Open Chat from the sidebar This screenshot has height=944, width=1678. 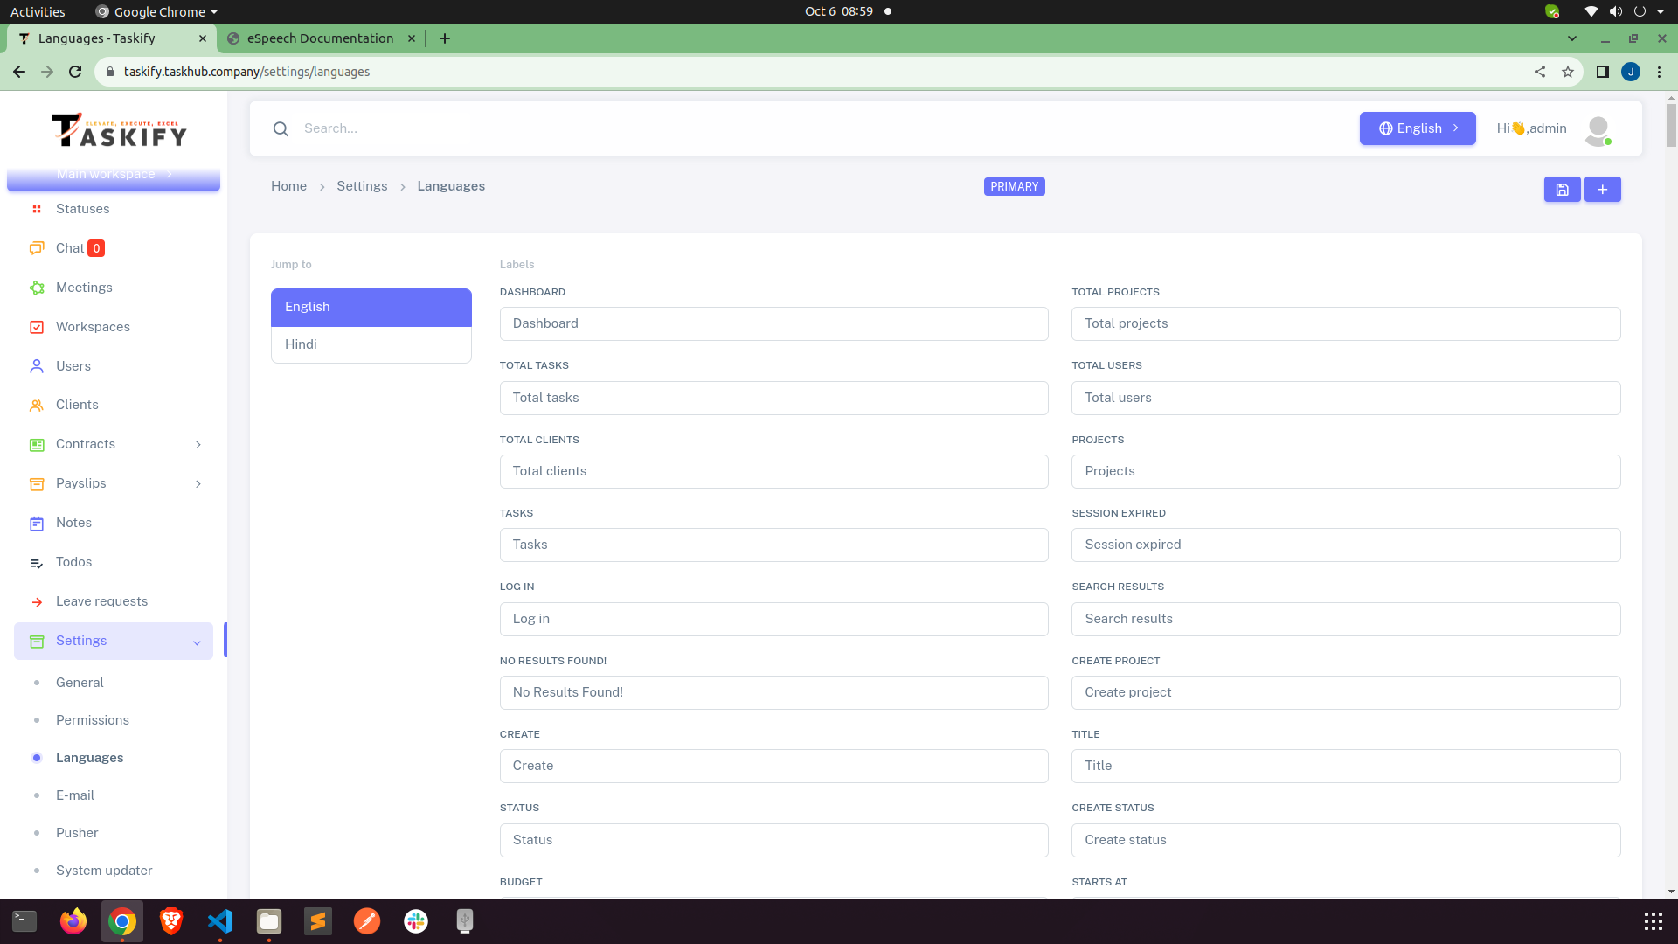(70, 248)
